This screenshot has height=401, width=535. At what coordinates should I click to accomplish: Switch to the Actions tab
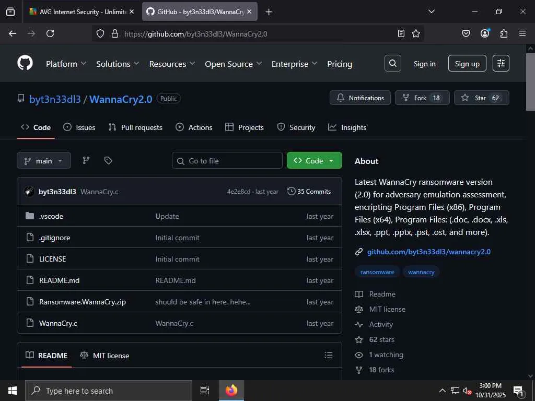pos(194,127)
